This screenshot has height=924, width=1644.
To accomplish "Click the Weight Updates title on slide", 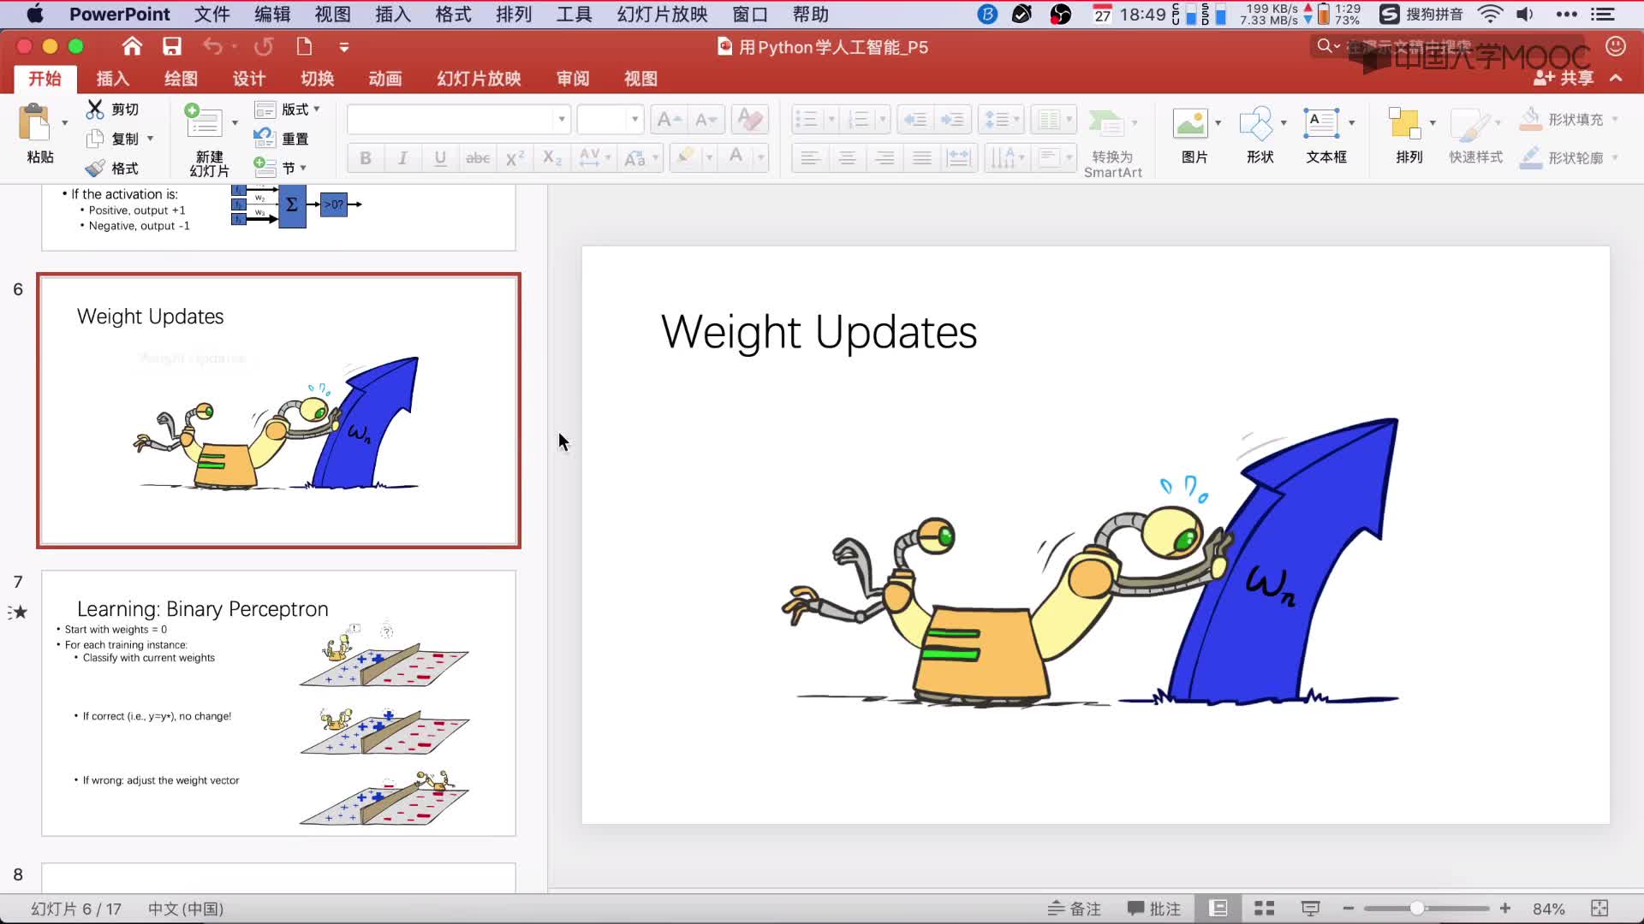I will [819, 333].
